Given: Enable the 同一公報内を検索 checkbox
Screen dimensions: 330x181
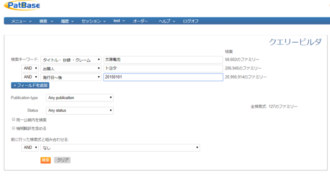Looking at the screenshot, I should pyautogui.click(x=13, y=119).
